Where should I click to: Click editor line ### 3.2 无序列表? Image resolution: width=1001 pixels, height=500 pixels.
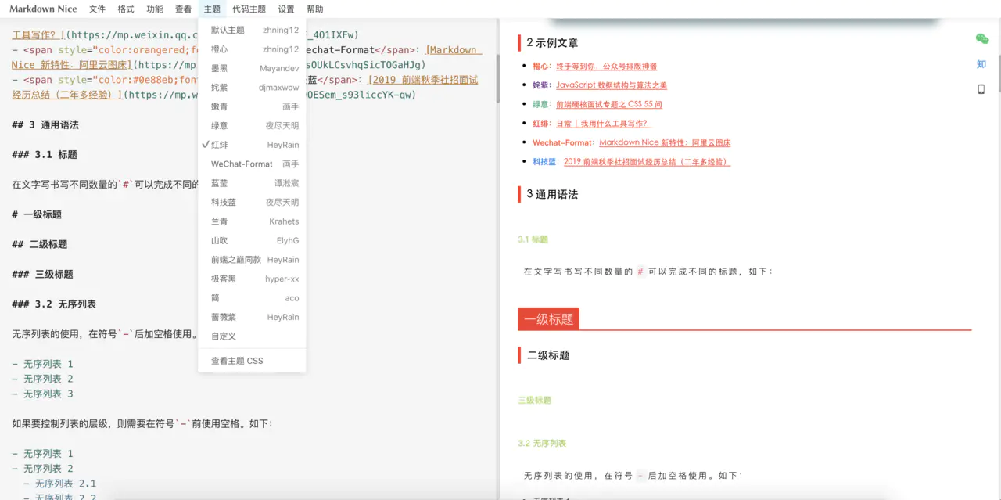click(54, 304)
